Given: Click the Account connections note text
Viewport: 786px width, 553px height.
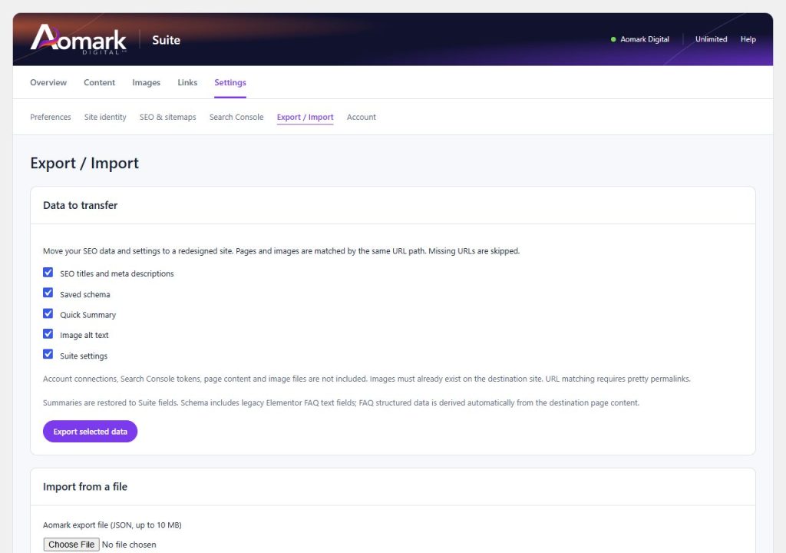Looking at the screenshot, I should coord(366,379).
